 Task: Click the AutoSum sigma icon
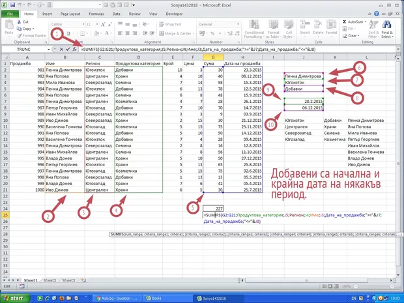pos(343,21)
